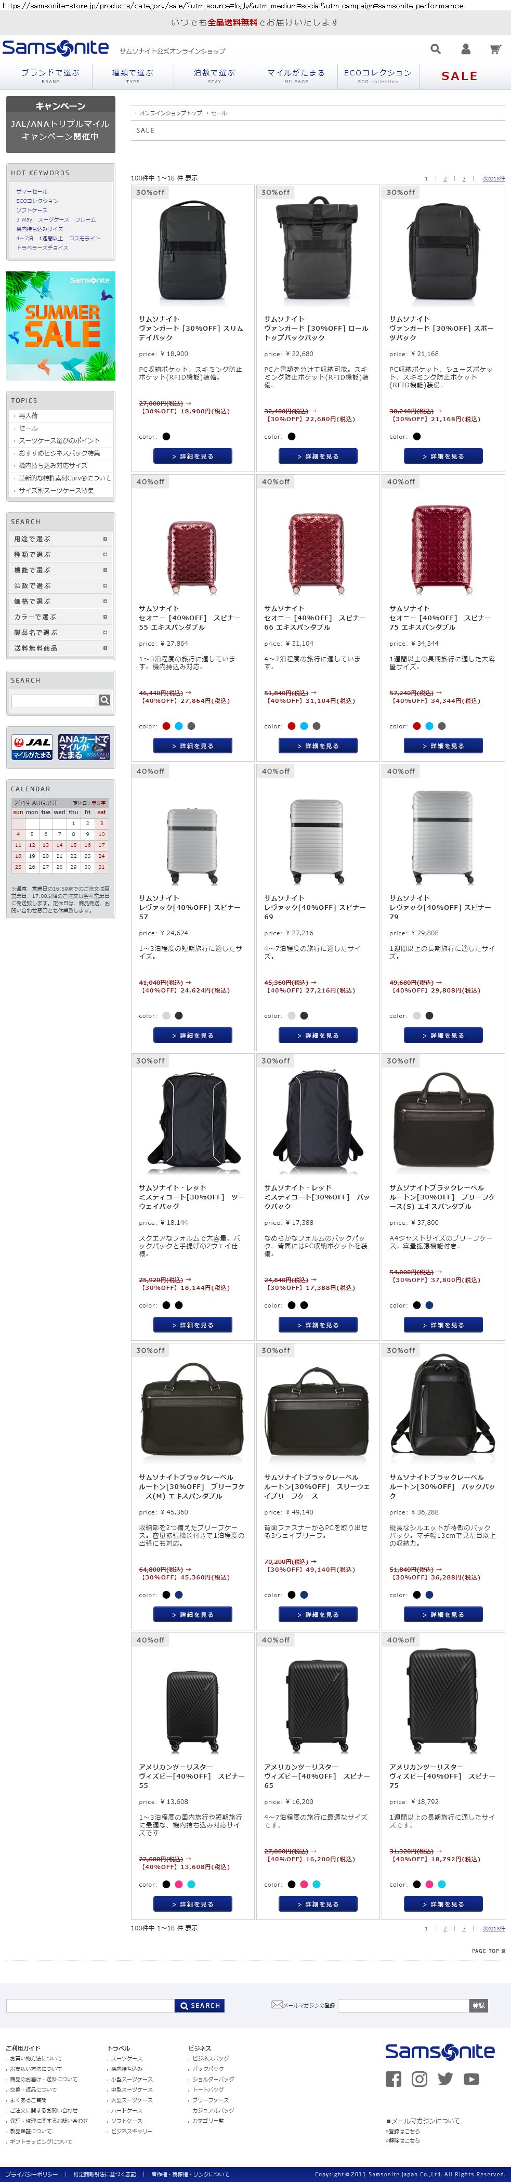Go to page 2 in the top pagination
This screenshot has height=2182, width=511.
(x=445, y=179)
